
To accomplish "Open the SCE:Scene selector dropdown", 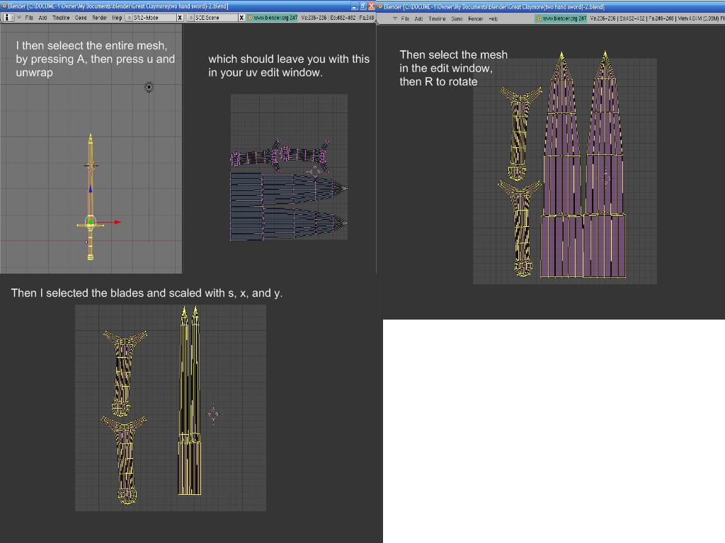I will point(212,18).
